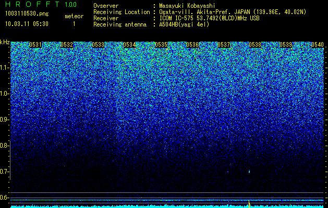Click the 0539 time marker

(286, 45)
